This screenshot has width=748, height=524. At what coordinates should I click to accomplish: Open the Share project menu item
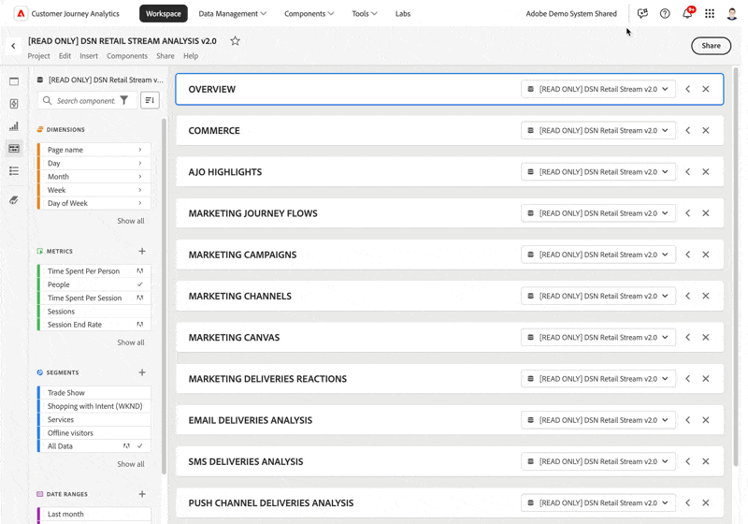coord(165,56)
